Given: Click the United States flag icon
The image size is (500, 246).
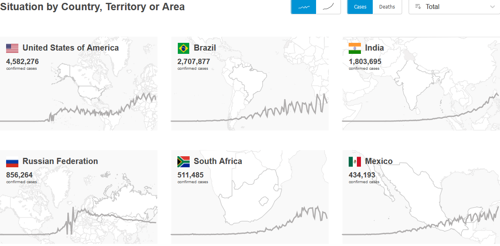Looking at the screenshot, I should coord(12,49).
